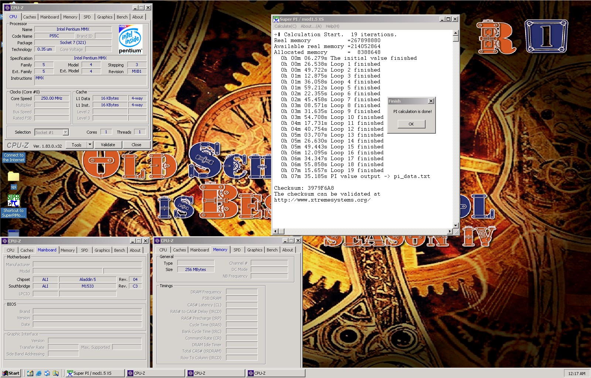Click the Core Speed value 250.00 MHz
591x378 pixels.
[52, 99]
